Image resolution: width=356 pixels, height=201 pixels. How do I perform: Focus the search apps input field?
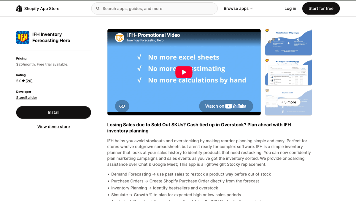[x=154, y=9]
